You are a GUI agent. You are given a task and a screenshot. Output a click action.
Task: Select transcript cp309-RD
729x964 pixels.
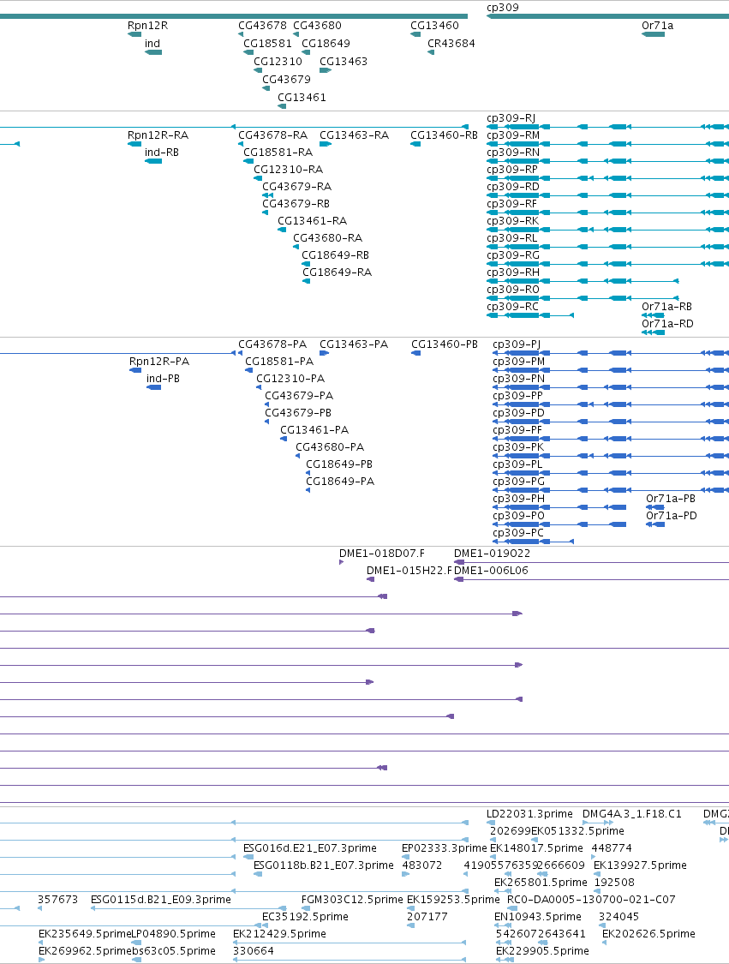512,187
